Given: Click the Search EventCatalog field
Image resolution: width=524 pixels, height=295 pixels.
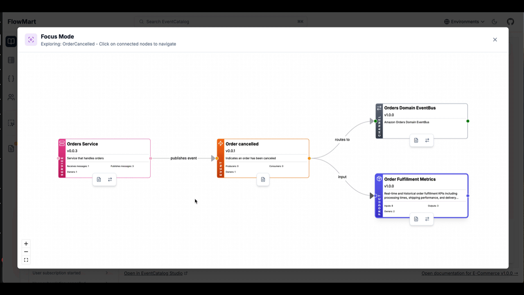Looking at the screenshot, I should (x=221, y=22).
